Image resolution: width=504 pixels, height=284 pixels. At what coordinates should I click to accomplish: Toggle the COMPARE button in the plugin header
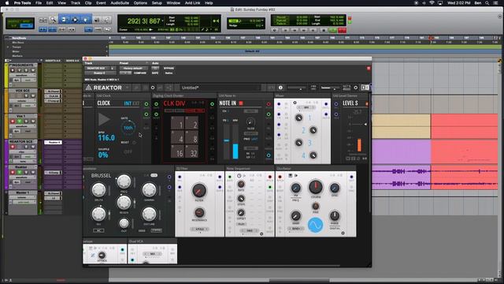[x=140, y=73]
